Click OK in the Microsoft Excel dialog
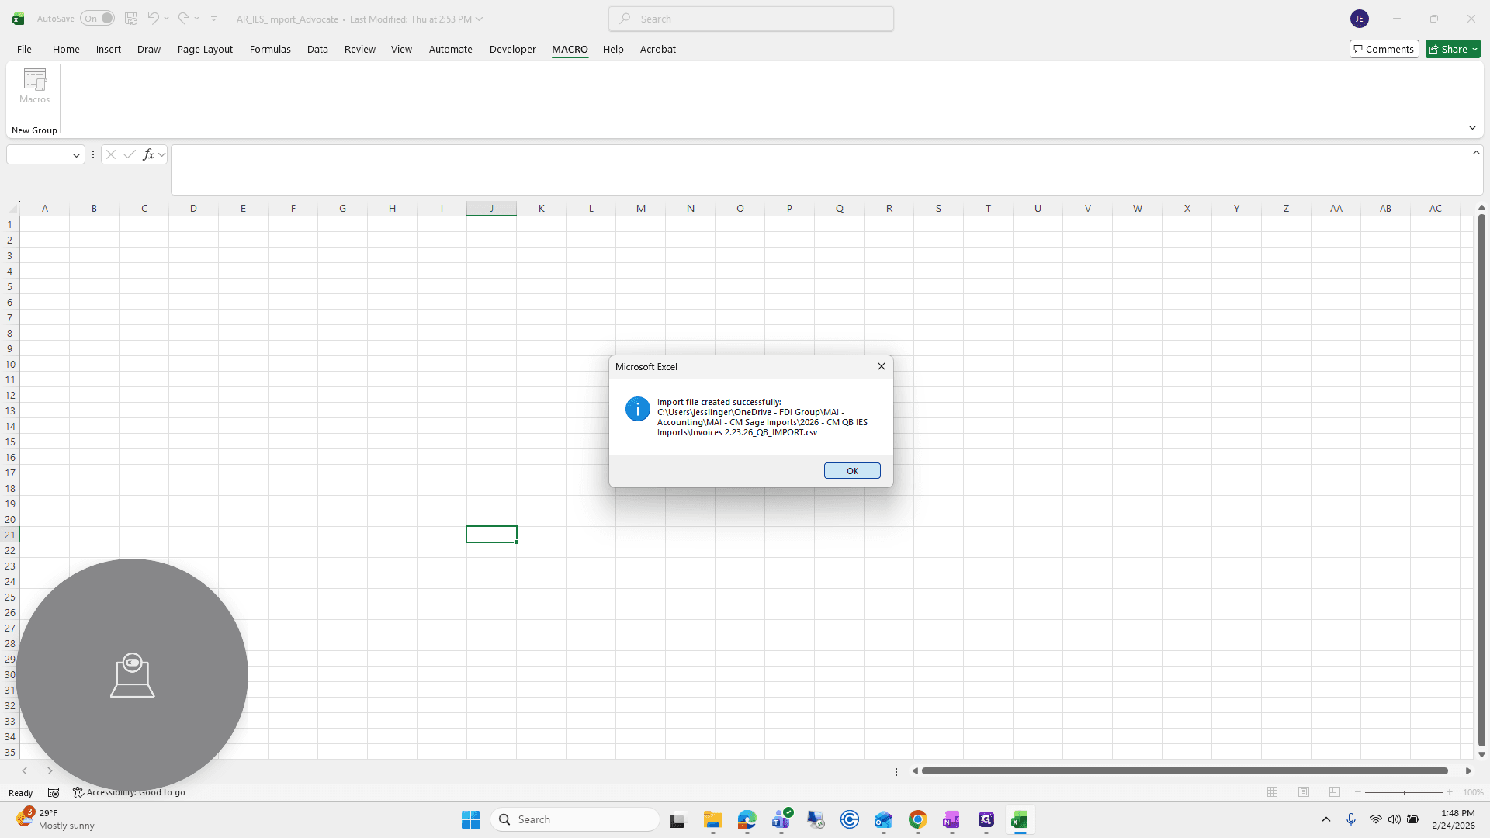 coord(852,471)
